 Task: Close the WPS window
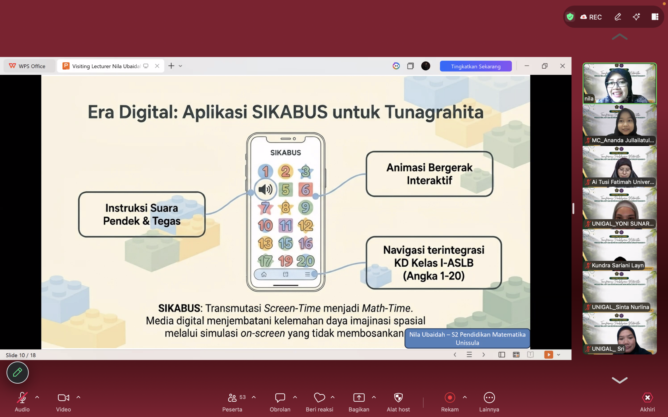563,66
